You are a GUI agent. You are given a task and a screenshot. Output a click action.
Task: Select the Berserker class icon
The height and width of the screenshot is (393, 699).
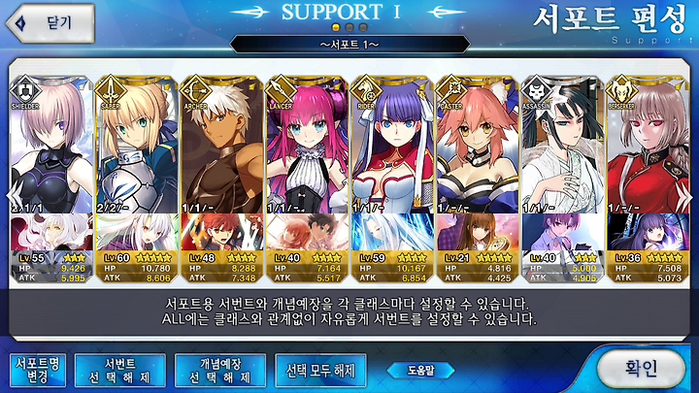(621, 91)
